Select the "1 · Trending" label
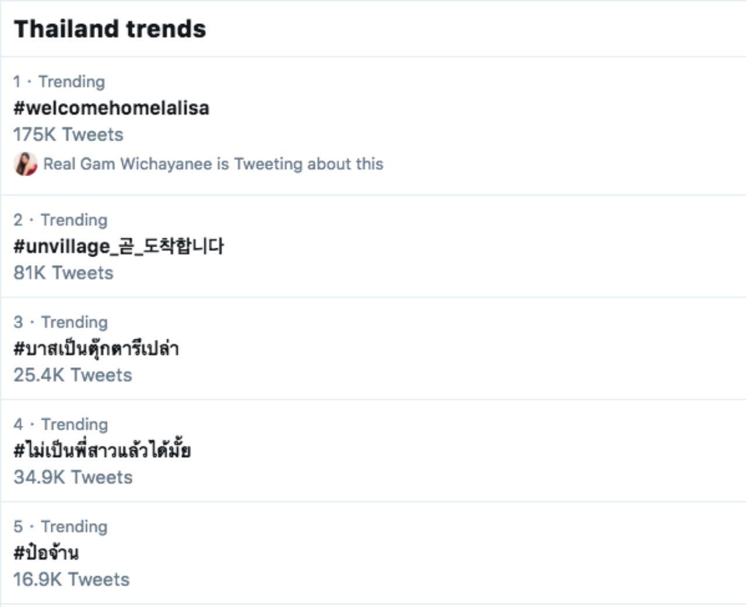 point(59,82)
